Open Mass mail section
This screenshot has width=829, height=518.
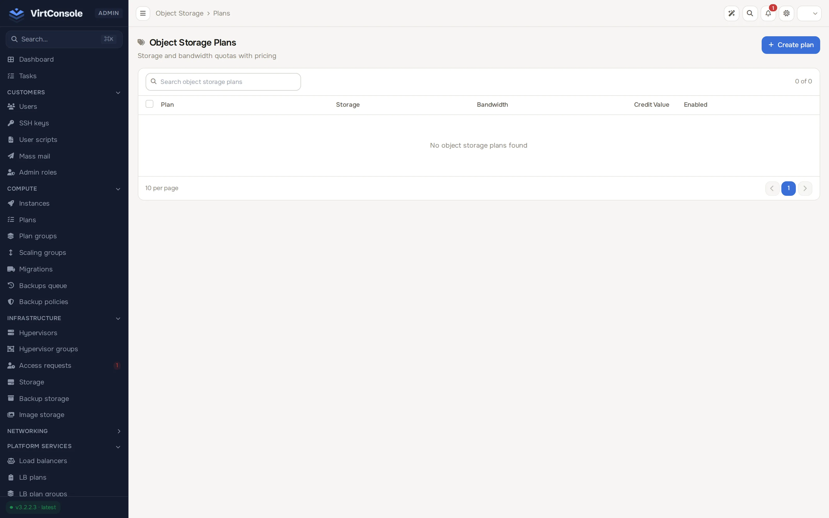coord(64,156)
